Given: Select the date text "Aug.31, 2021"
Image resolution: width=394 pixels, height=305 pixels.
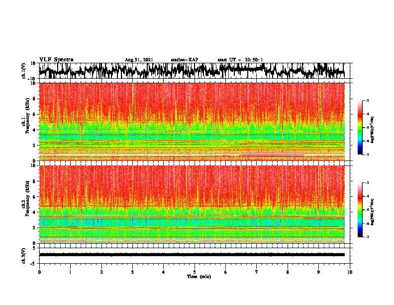Looking at the screenshot, I should click(x=139, y=60).
